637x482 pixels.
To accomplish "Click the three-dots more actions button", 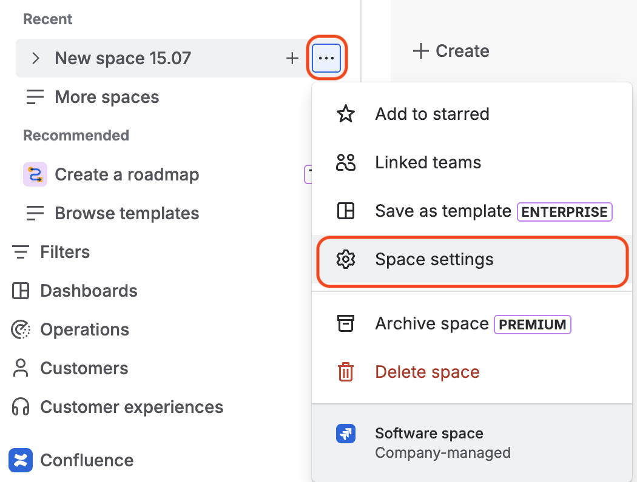I will 326,58.
